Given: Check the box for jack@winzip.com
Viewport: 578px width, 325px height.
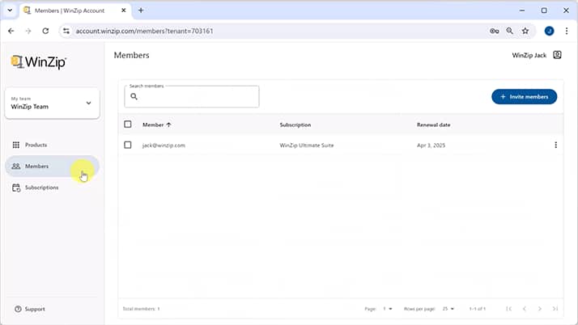Looking at the screenshot, I should [x=128, y=146].
